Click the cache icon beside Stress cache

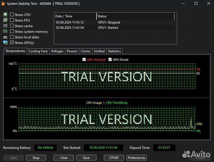tap(5, 26)
